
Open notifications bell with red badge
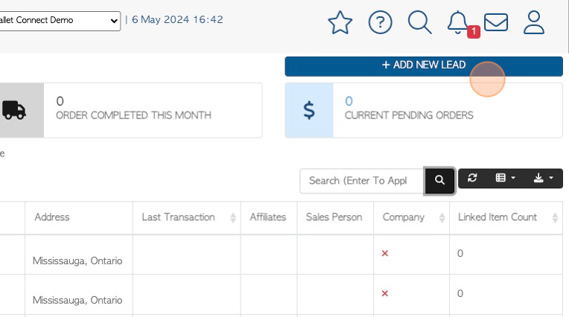pyautogui.click(x=459, y=23)
